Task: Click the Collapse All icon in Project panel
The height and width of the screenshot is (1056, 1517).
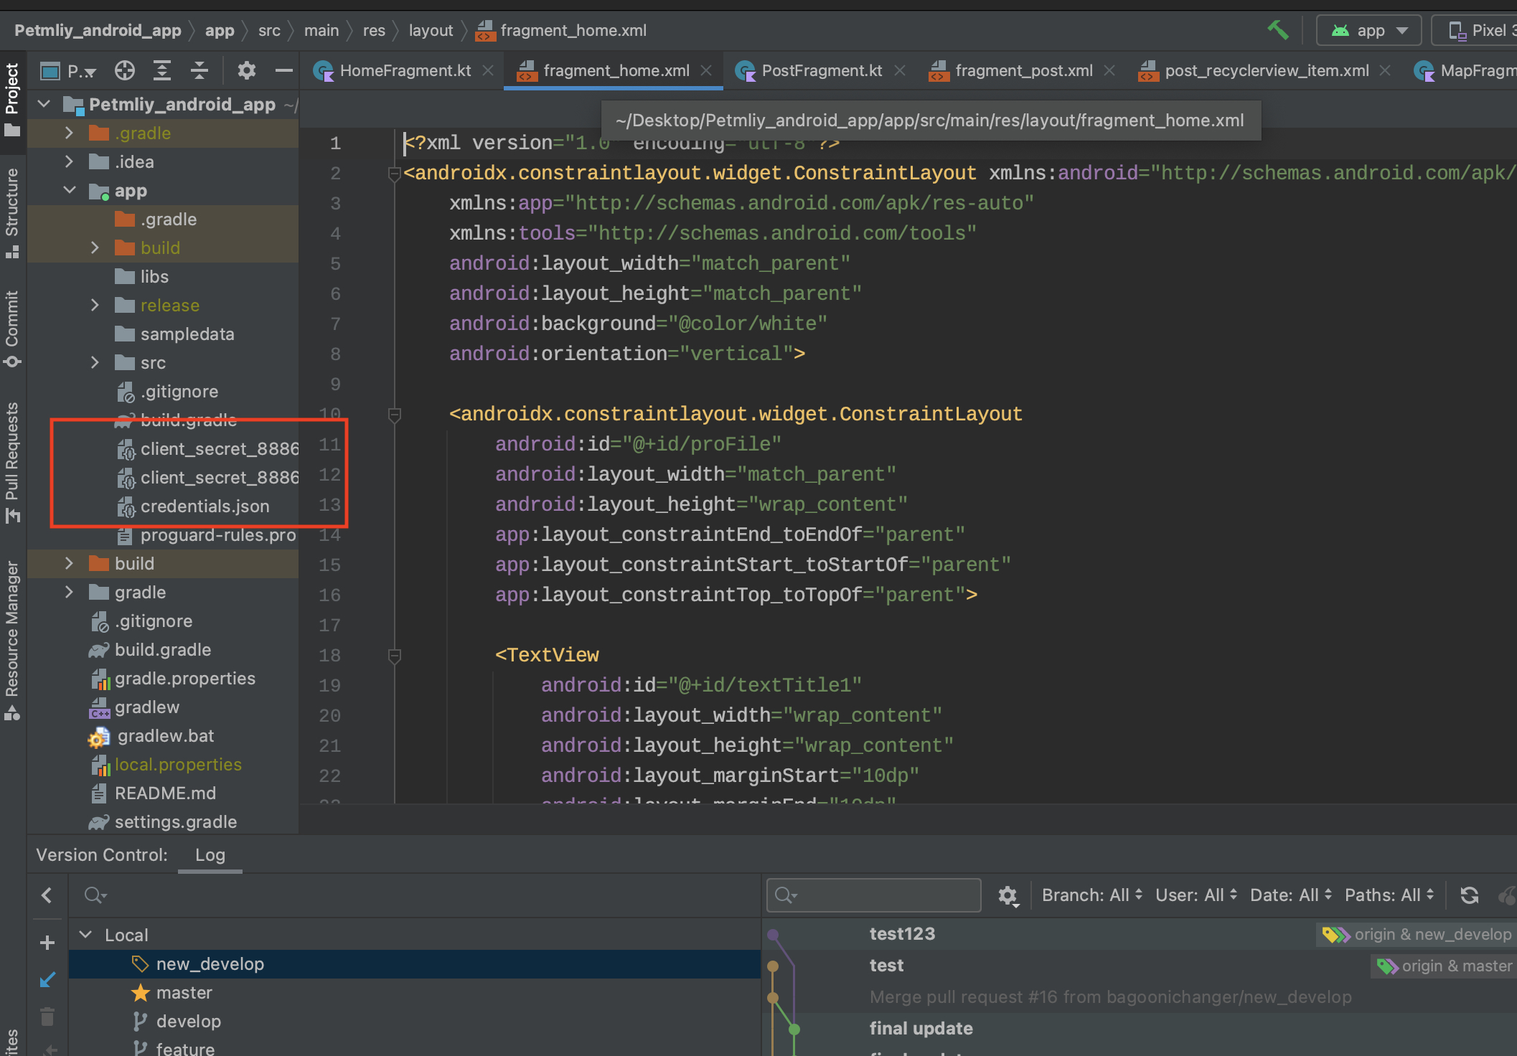Action: (199, 70)
